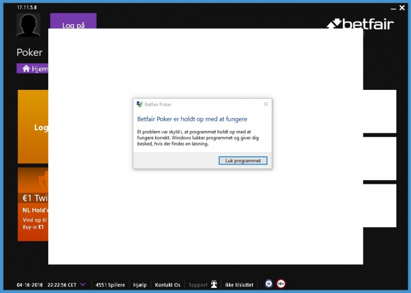
Task: Close the Betfair Poker main window
Action: click(x=402, y=8)
